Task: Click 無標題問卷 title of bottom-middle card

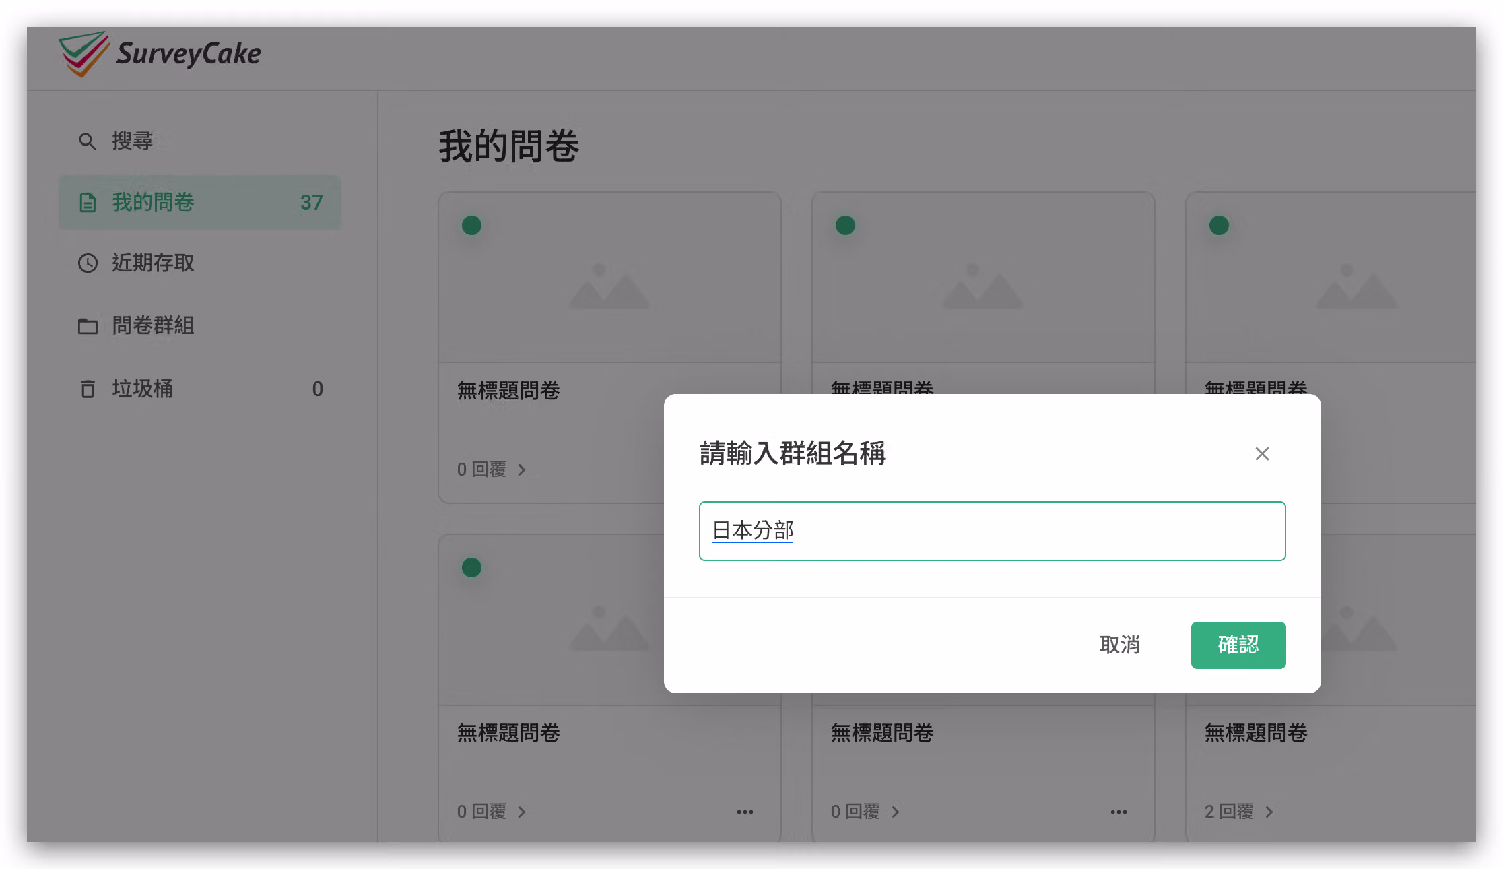Action: 882,733
